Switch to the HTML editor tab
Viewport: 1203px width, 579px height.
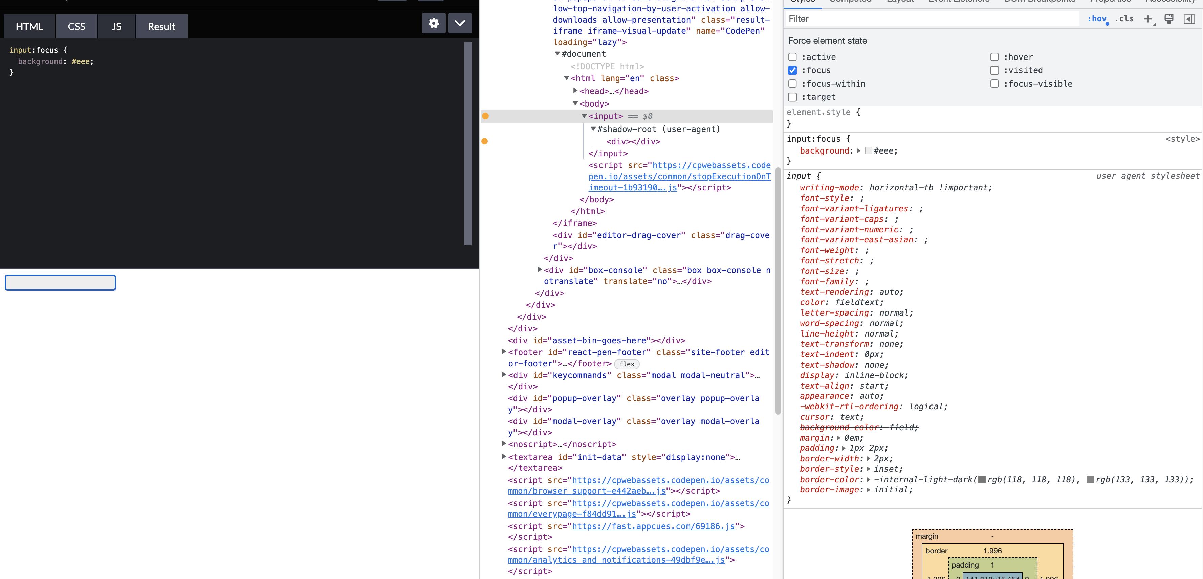[29, 26]
